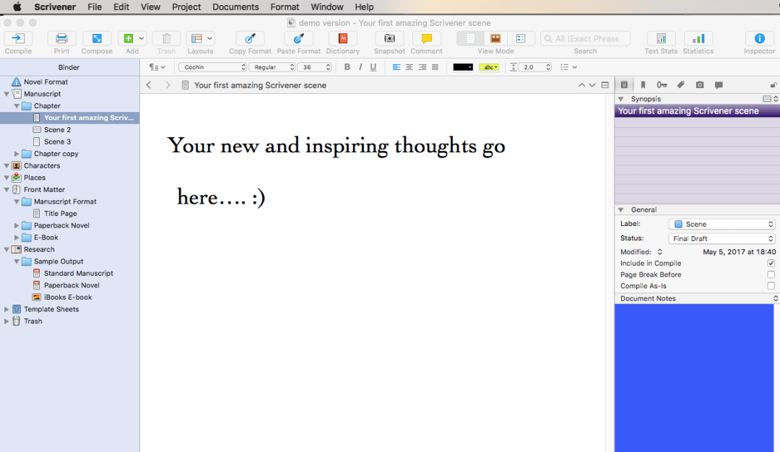Show Keywords pane in Inspector
The height and width of the screenshot is (452, 780).
pos(662,85)
